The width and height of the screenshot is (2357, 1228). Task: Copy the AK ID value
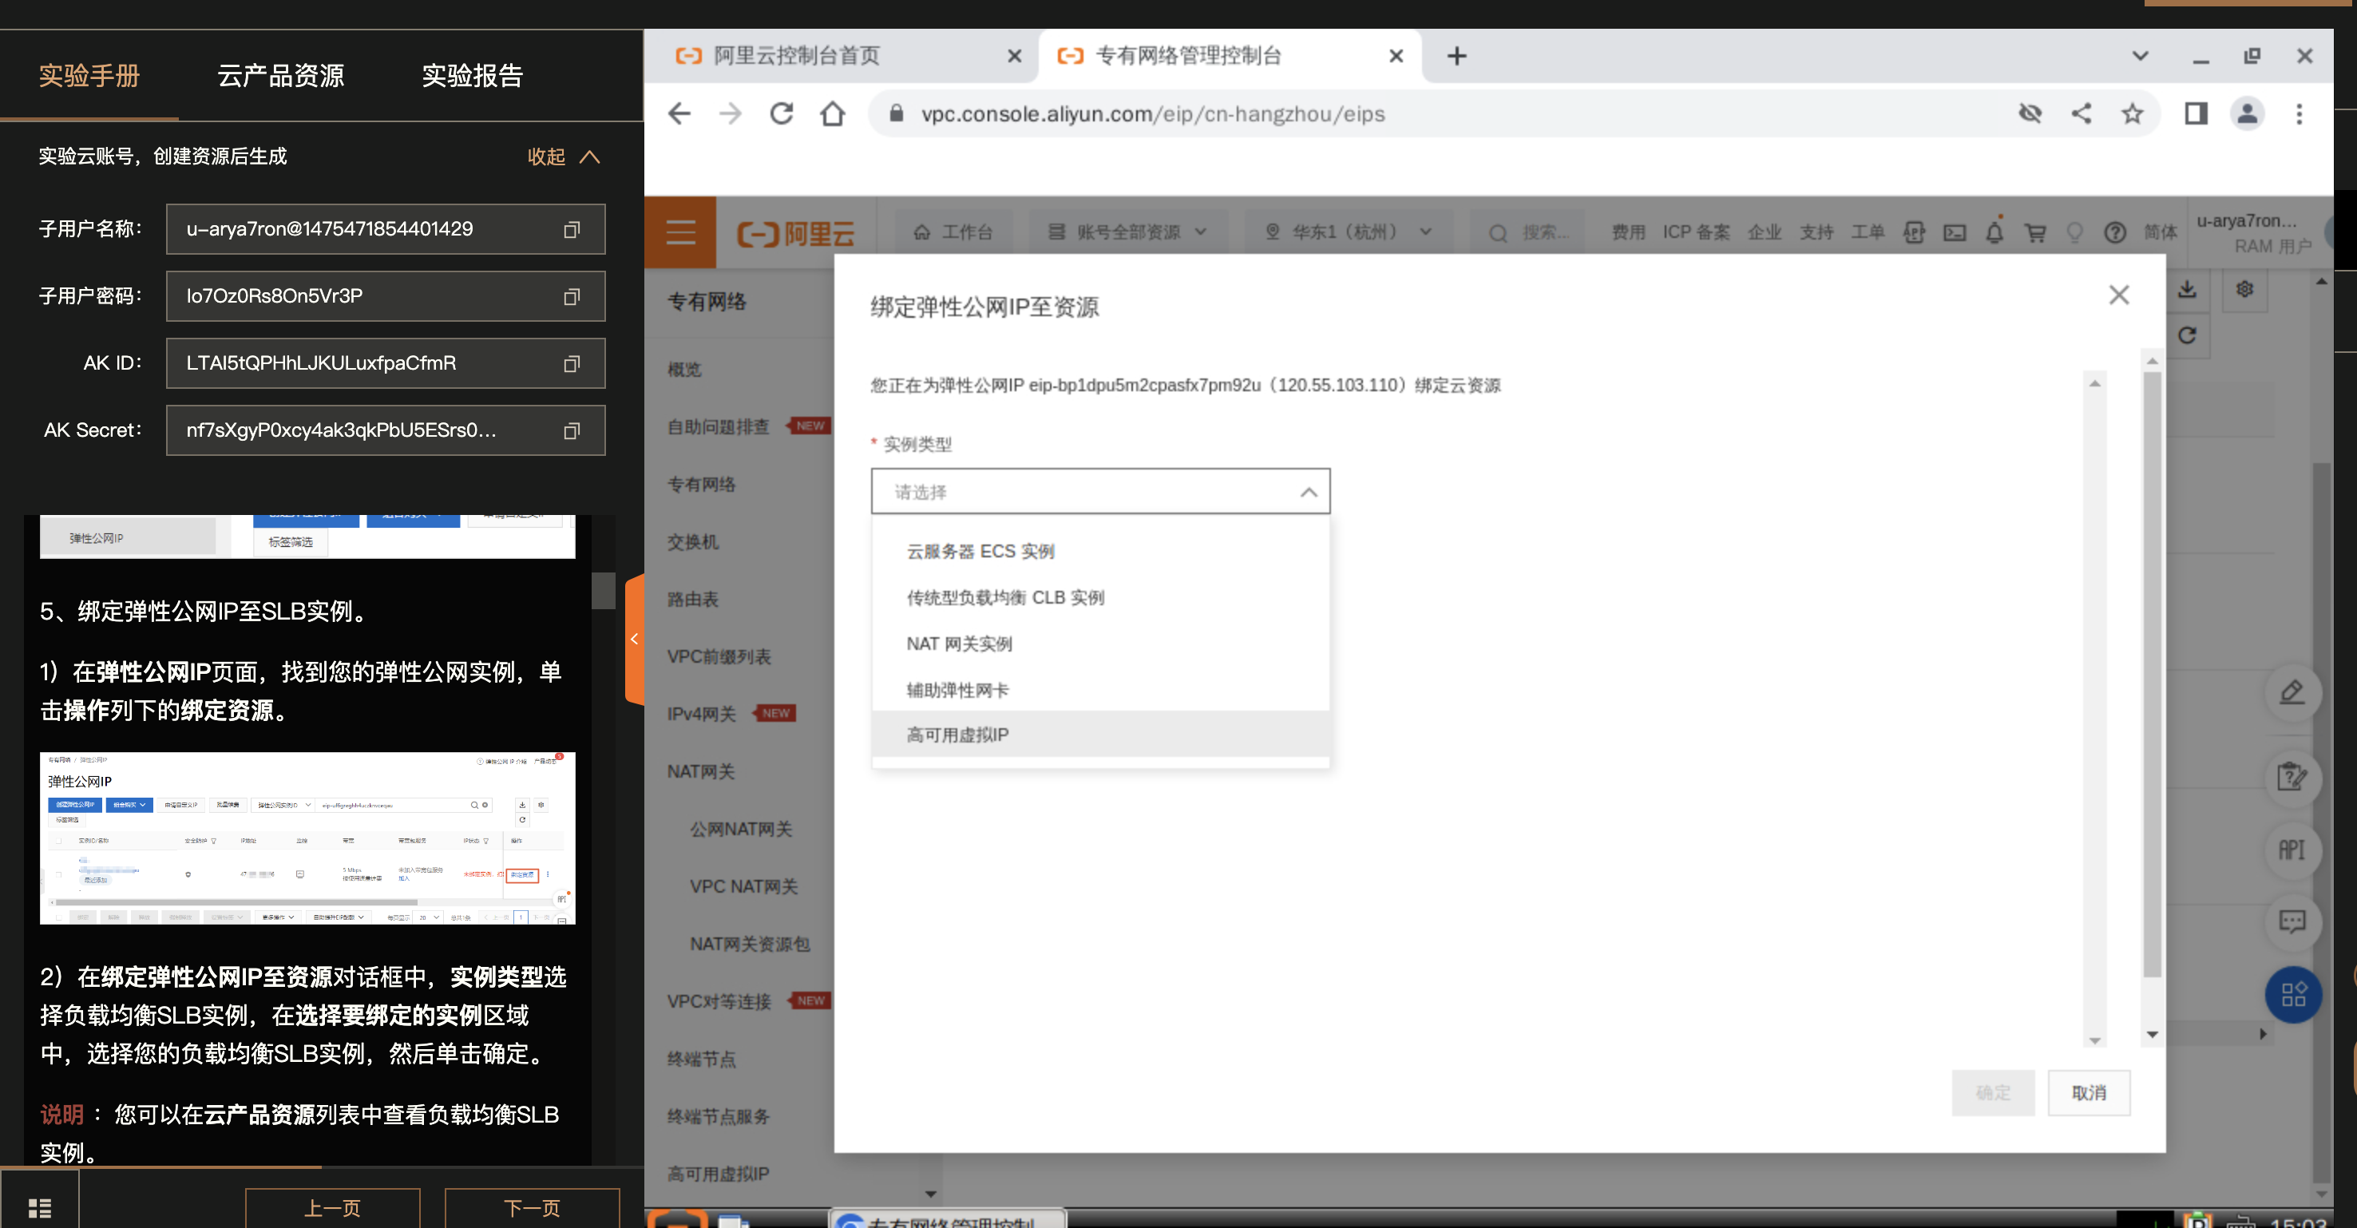(572, 363)
